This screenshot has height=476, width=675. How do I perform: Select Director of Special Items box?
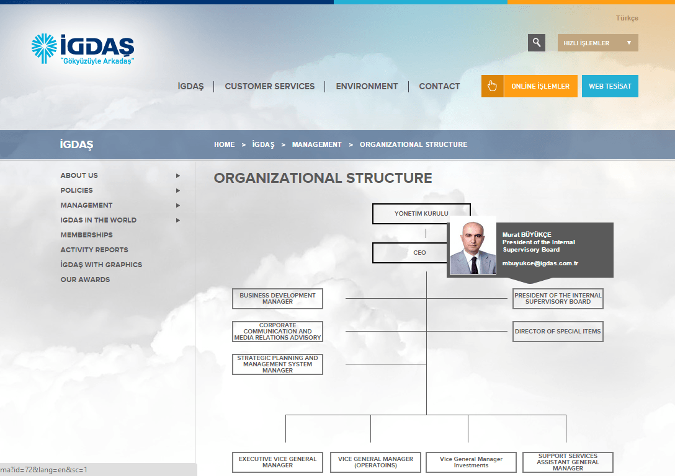[558, 332]
